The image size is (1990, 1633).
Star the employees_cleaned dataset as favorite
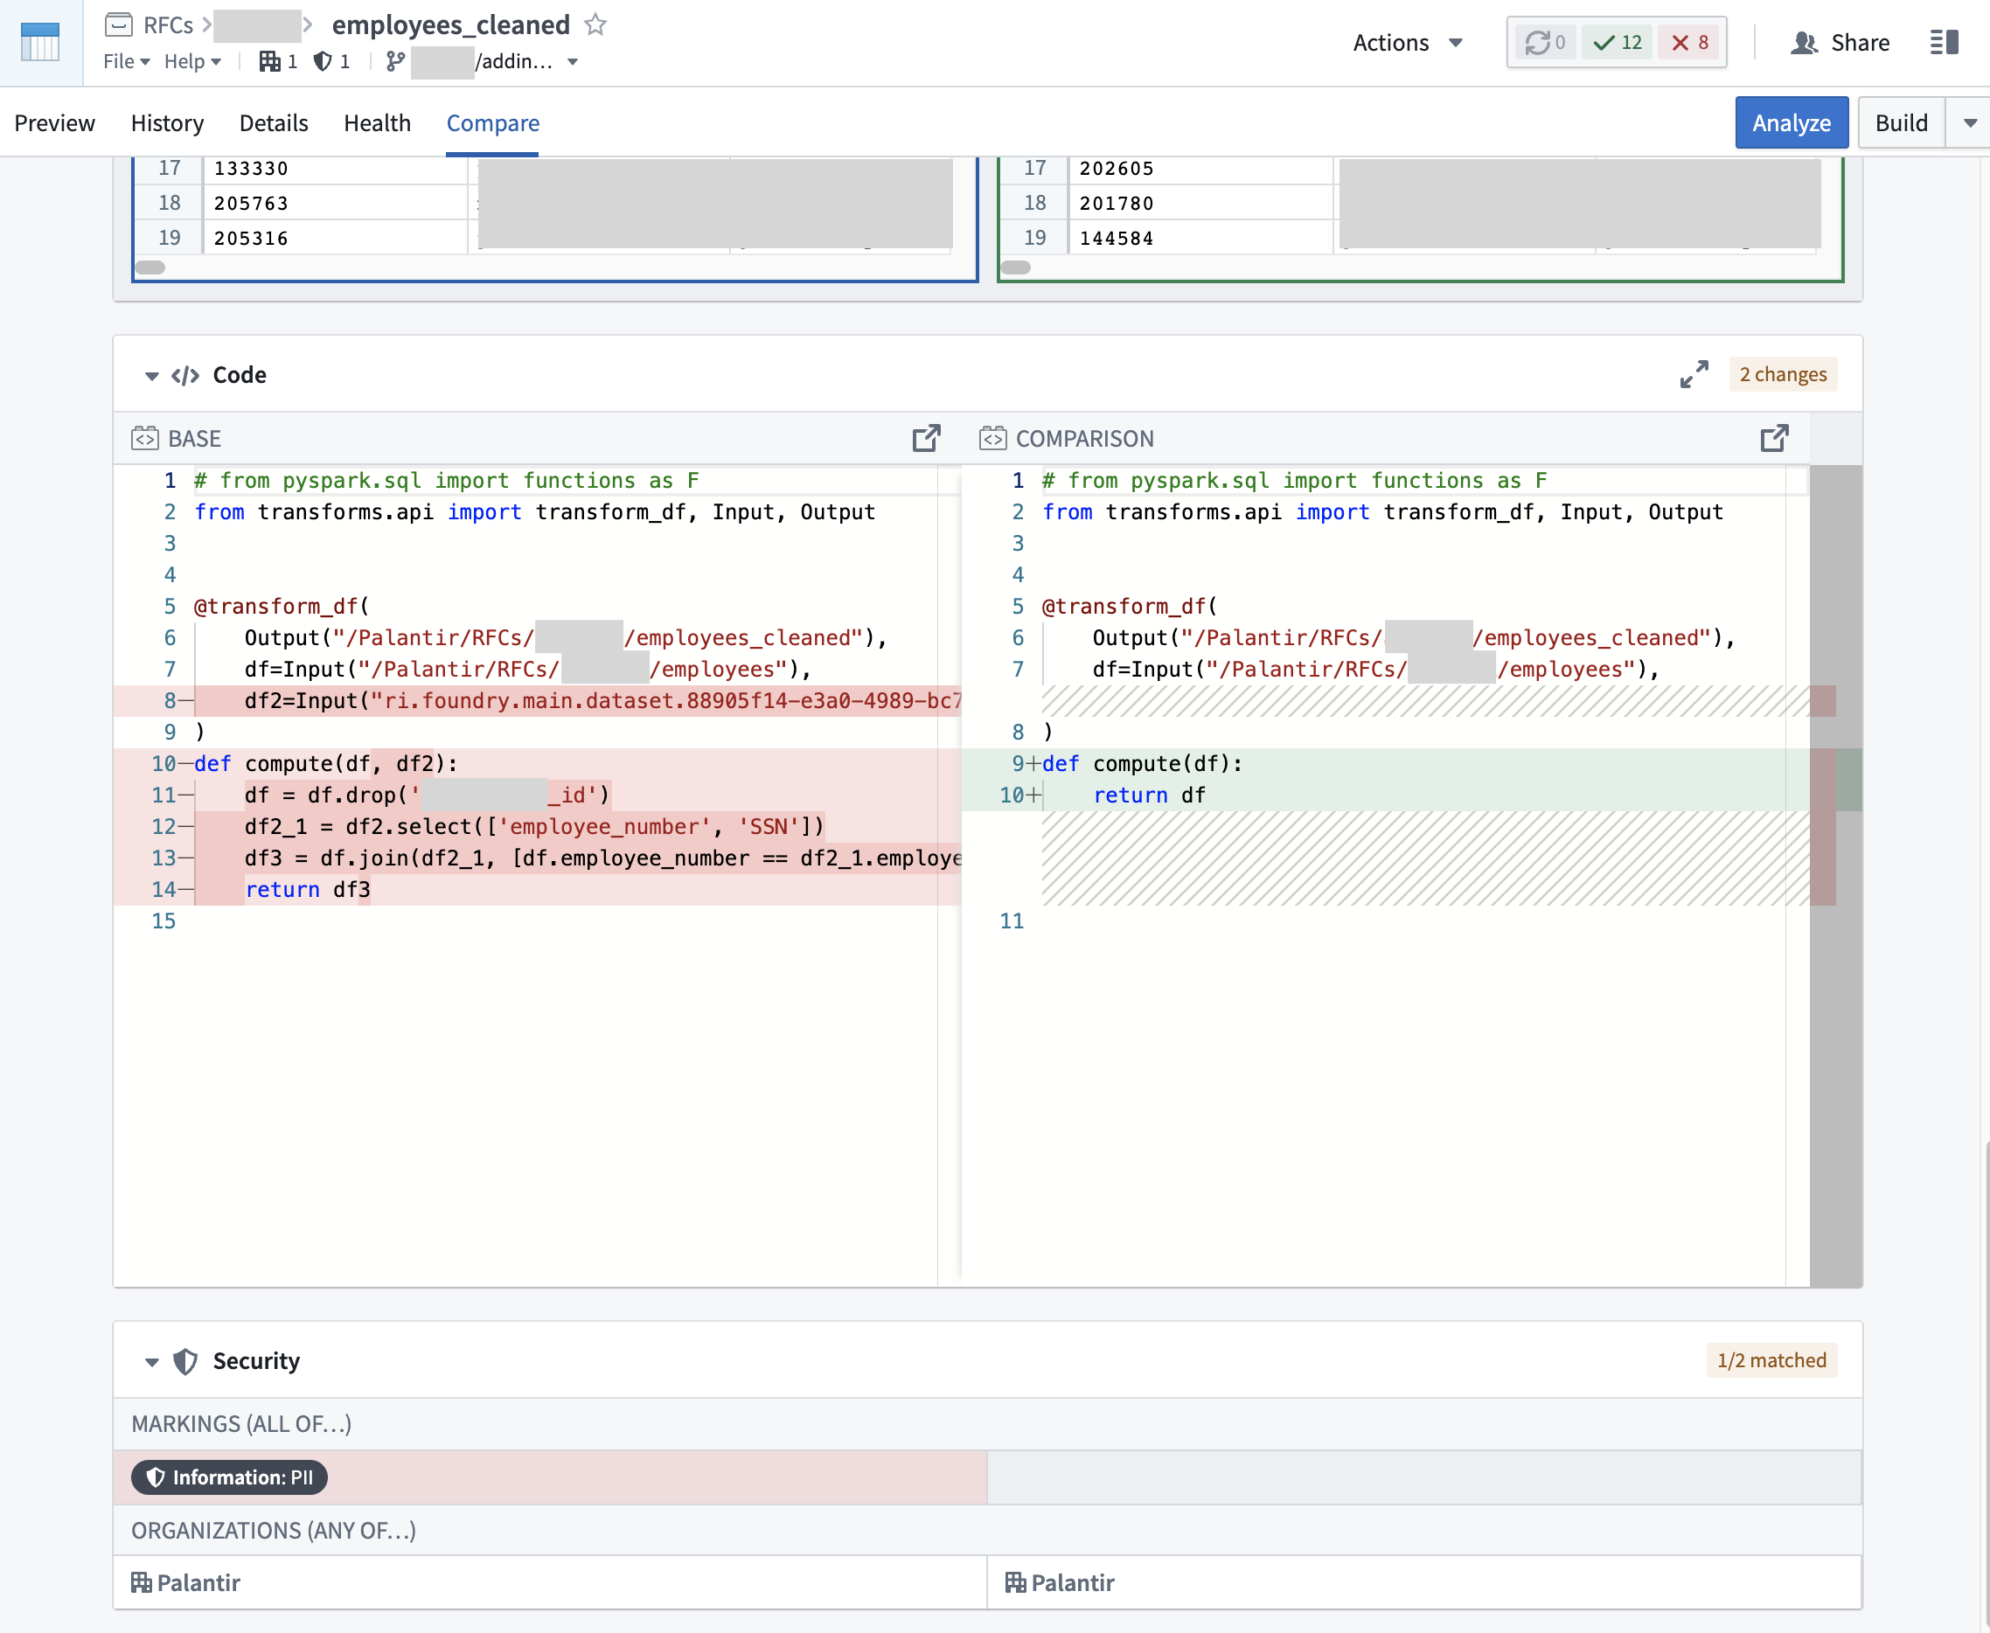point(595,24)
